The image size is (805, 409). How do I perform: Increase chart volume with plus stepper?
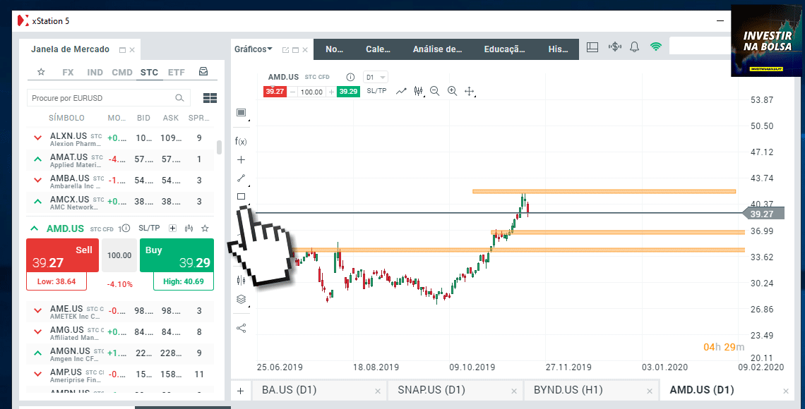tap(331, 92)
